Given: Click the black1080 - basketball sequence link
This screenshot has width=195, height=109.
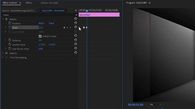Looking at the screenshot, I should 53,11.
